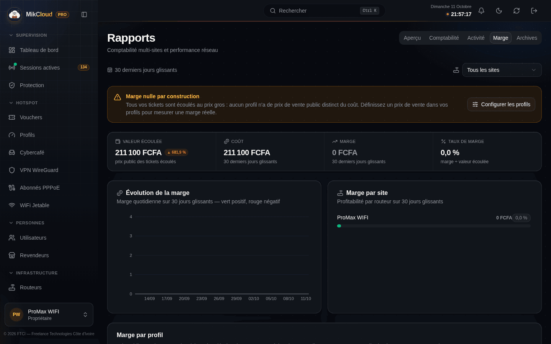Screen dimensions: 551x344
Task: Switch to Activité tab
Action: point(476,38)
